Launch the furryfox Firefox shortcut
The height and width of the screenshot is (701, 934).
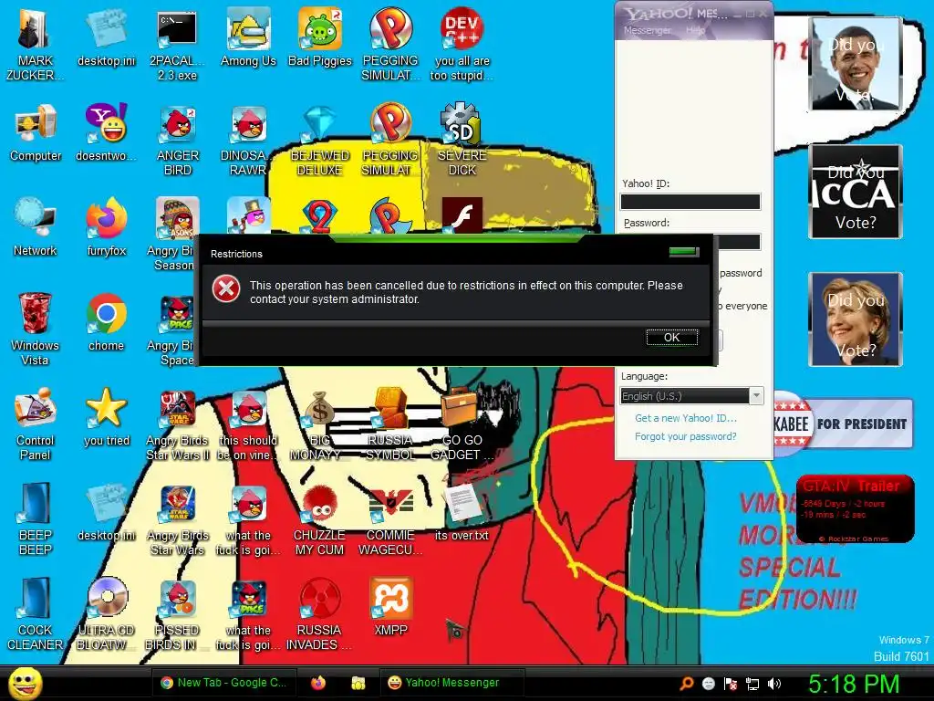(107, 227)
